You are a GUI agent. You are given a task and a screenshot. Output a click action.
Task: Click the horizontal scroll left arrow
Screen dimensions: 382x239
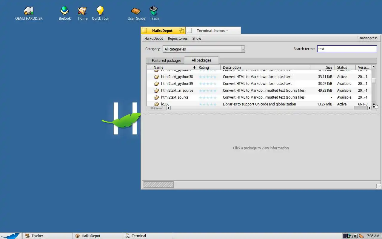[168, 108]
